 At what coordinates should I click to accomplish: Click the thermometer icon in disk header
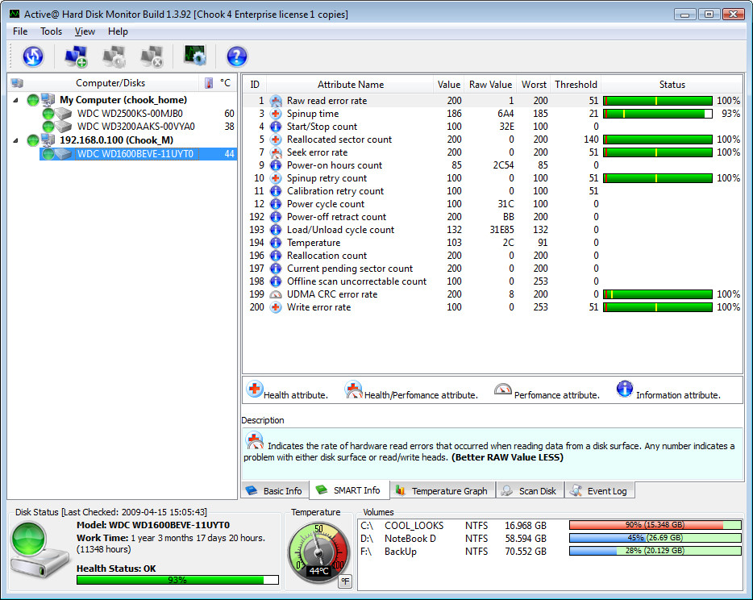(x=209, y=83)
